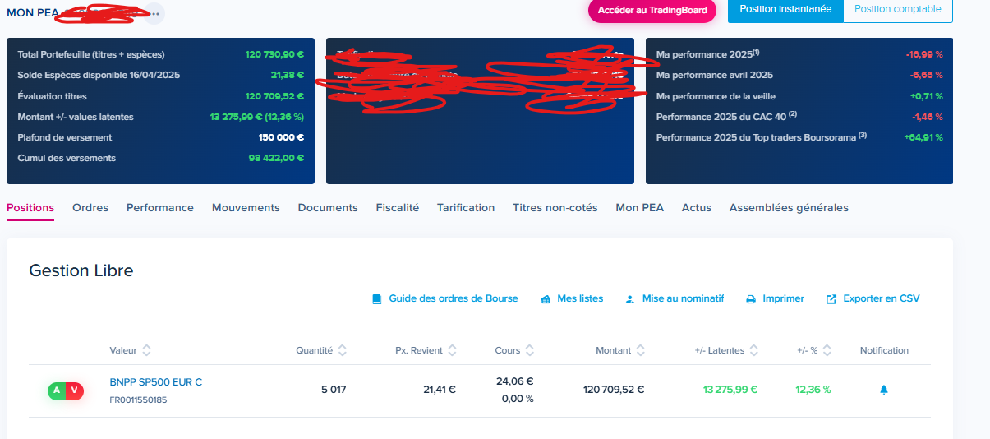Click the Ma performance avril 2025 label

(x=715, y=75)
